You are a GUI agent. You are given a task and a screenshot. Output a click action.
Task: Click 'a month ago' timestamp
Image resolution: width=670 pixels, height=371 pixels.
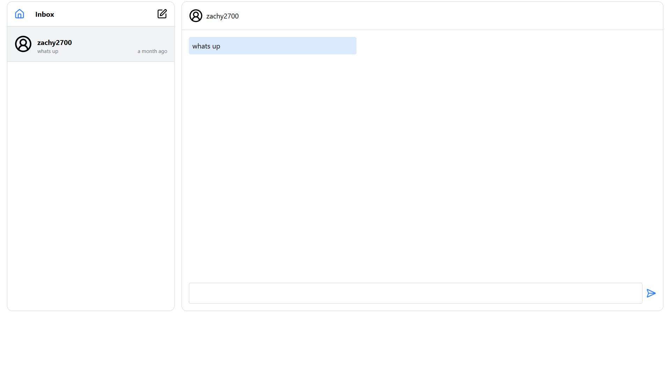[x=152, y=51]
